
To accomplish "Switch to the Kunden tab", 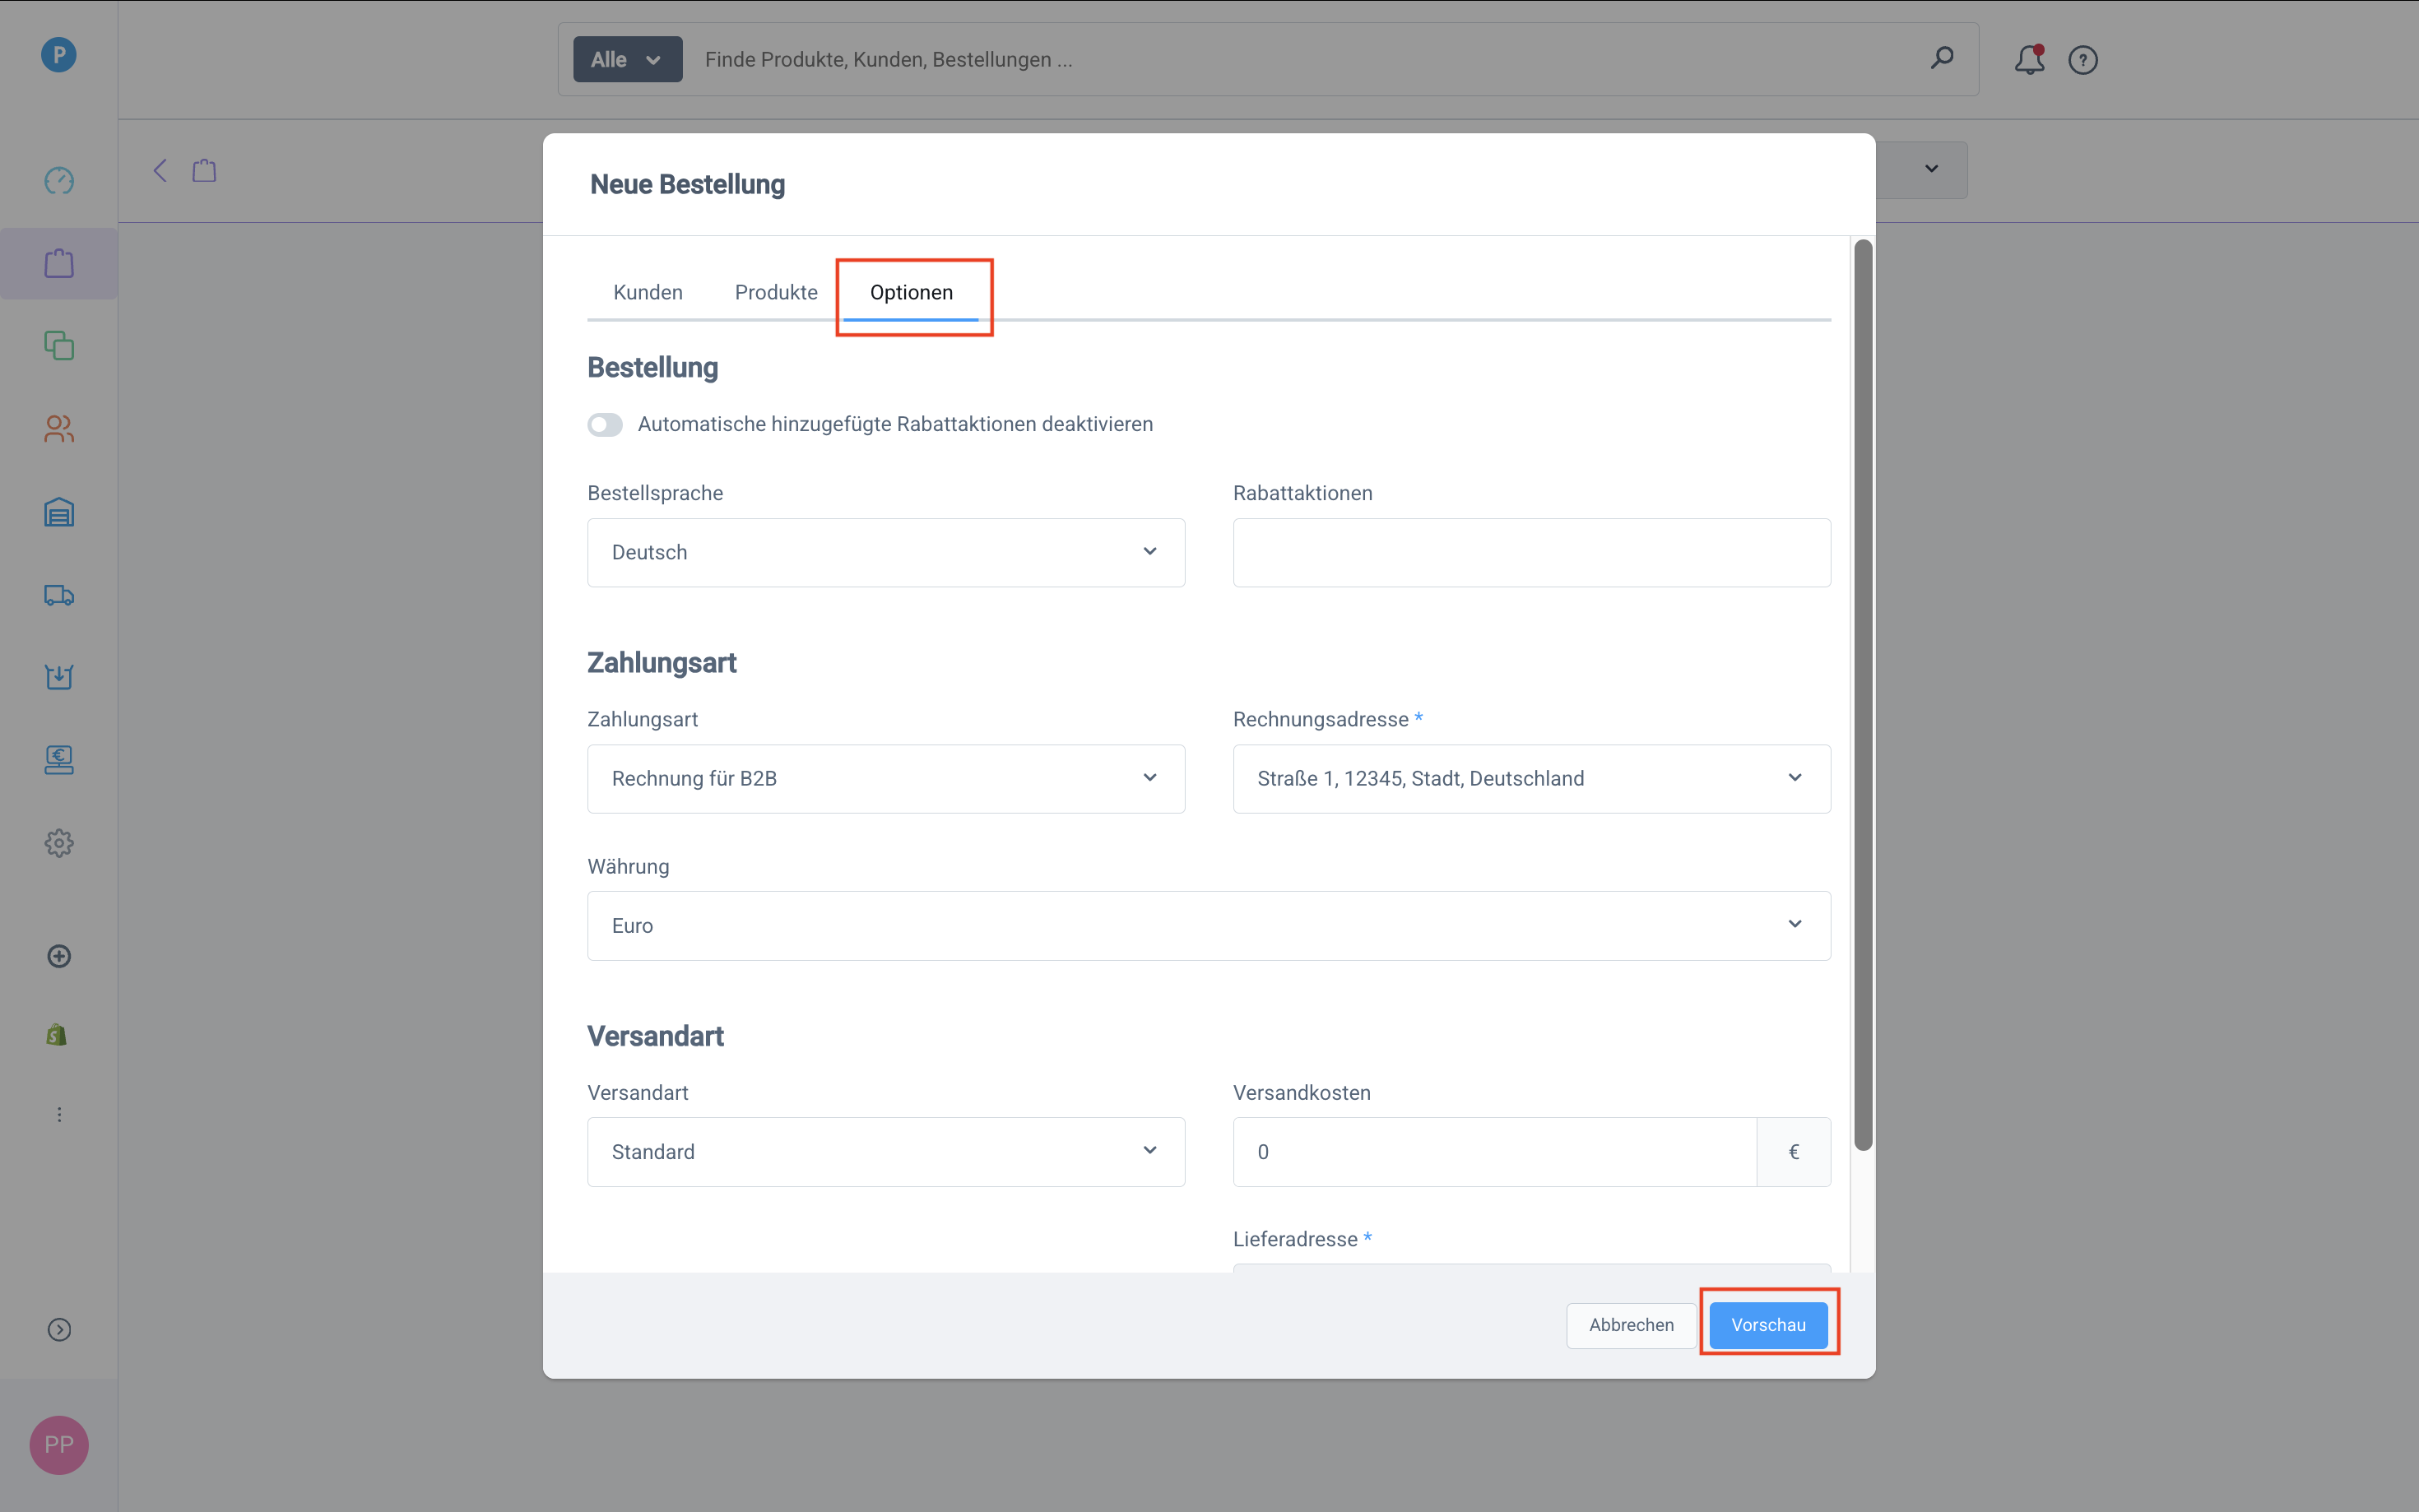I will 647,292.
